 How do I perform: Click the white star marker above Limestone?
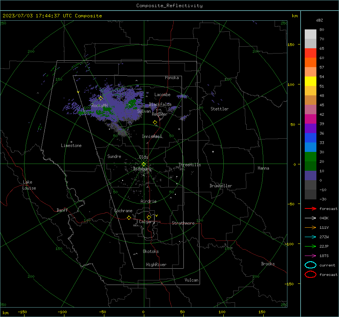pyautogui.click(x=71, y=142)
